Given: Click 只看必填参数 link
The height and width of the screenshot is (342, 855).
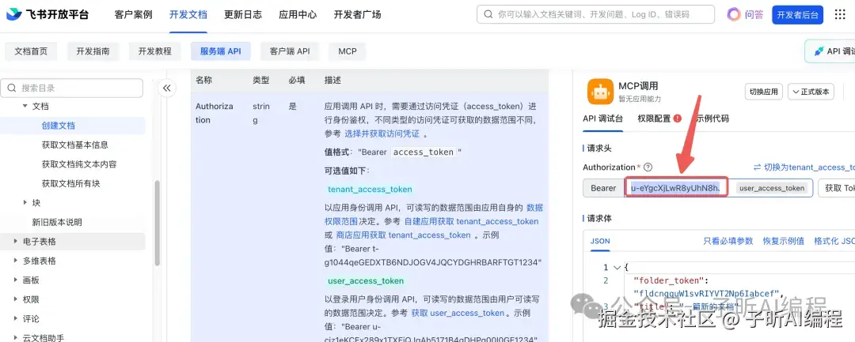Looking at the screenshot, I should click(728, 241).
